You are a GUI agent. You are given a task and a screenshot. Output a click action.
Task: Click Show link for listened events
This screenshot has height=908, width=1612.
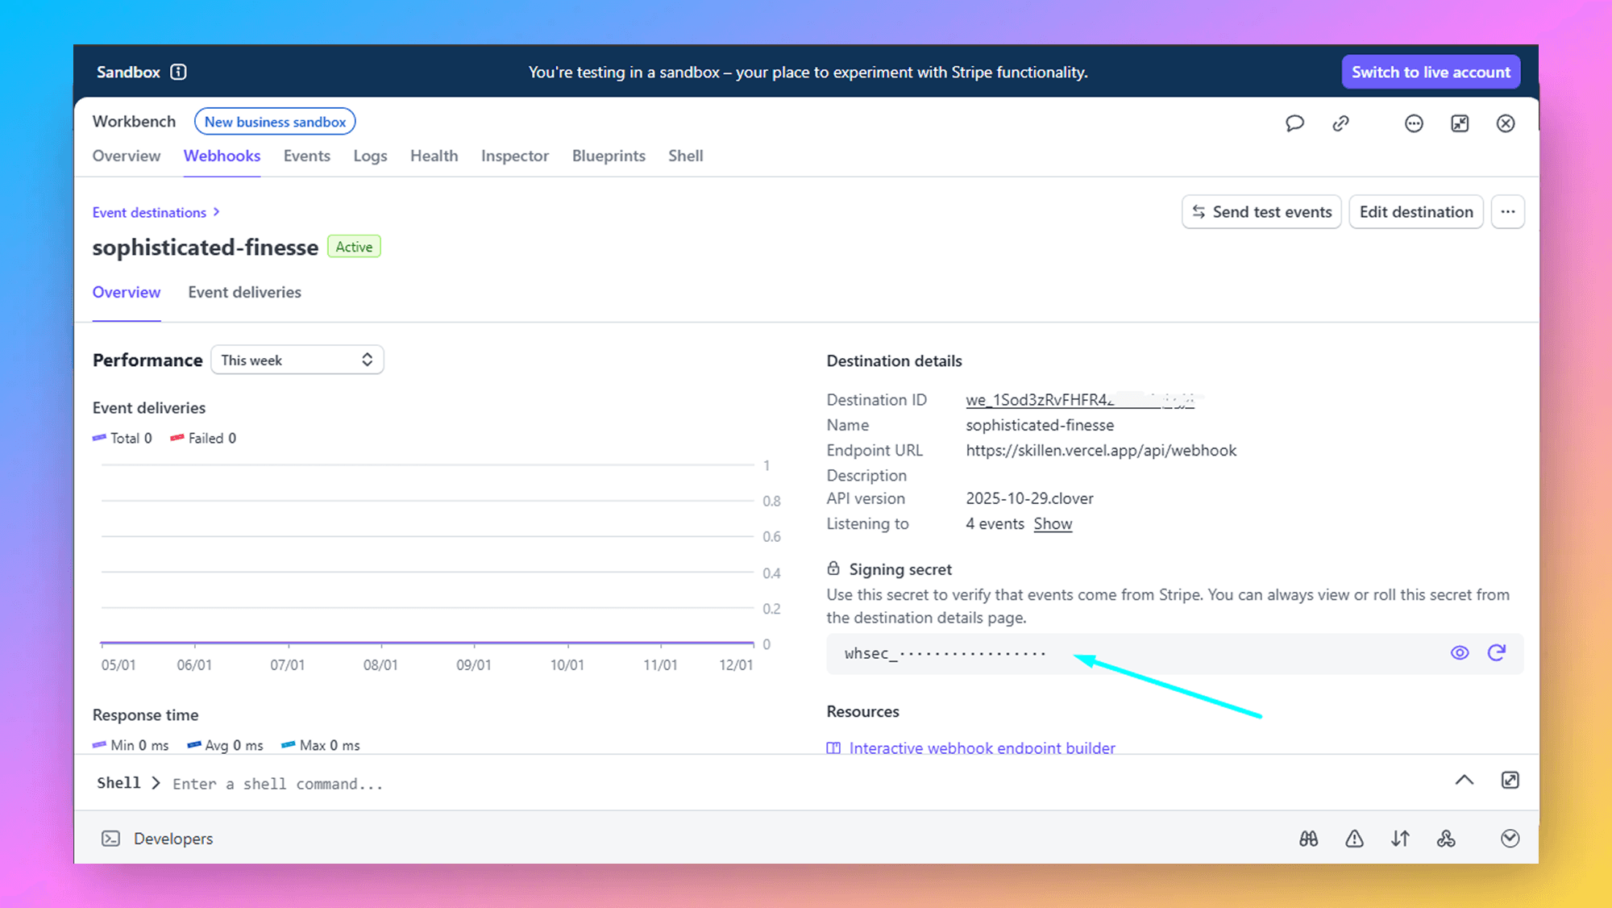pyautogui.click(x=1053, y=524)
